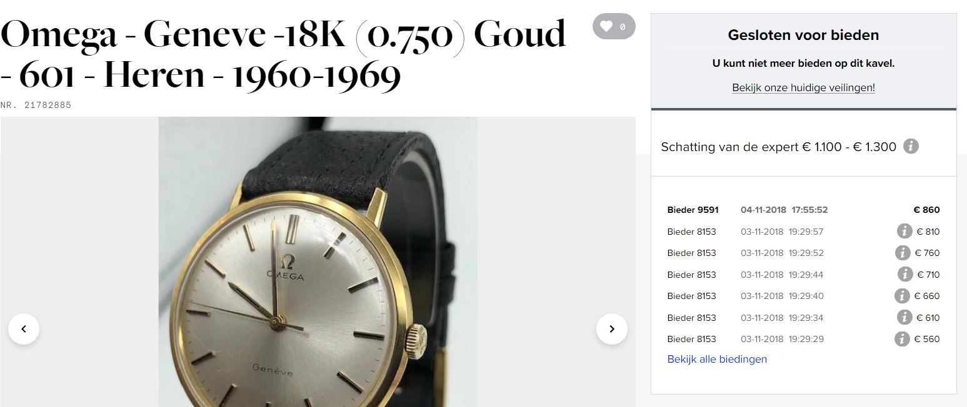This screenshot has height=407, width=967.
Task: Expand 'Bekijk alle biedingen' list
Action: point(717,359)
